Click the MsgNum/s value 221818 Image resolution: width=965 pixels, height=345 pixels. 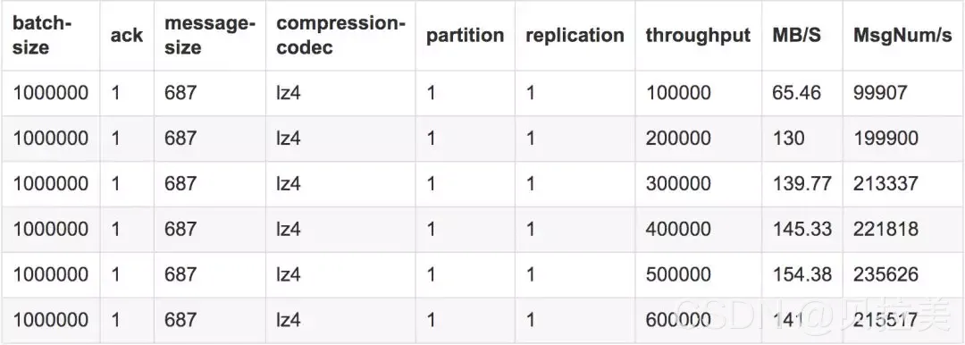(x=885, y=229)
